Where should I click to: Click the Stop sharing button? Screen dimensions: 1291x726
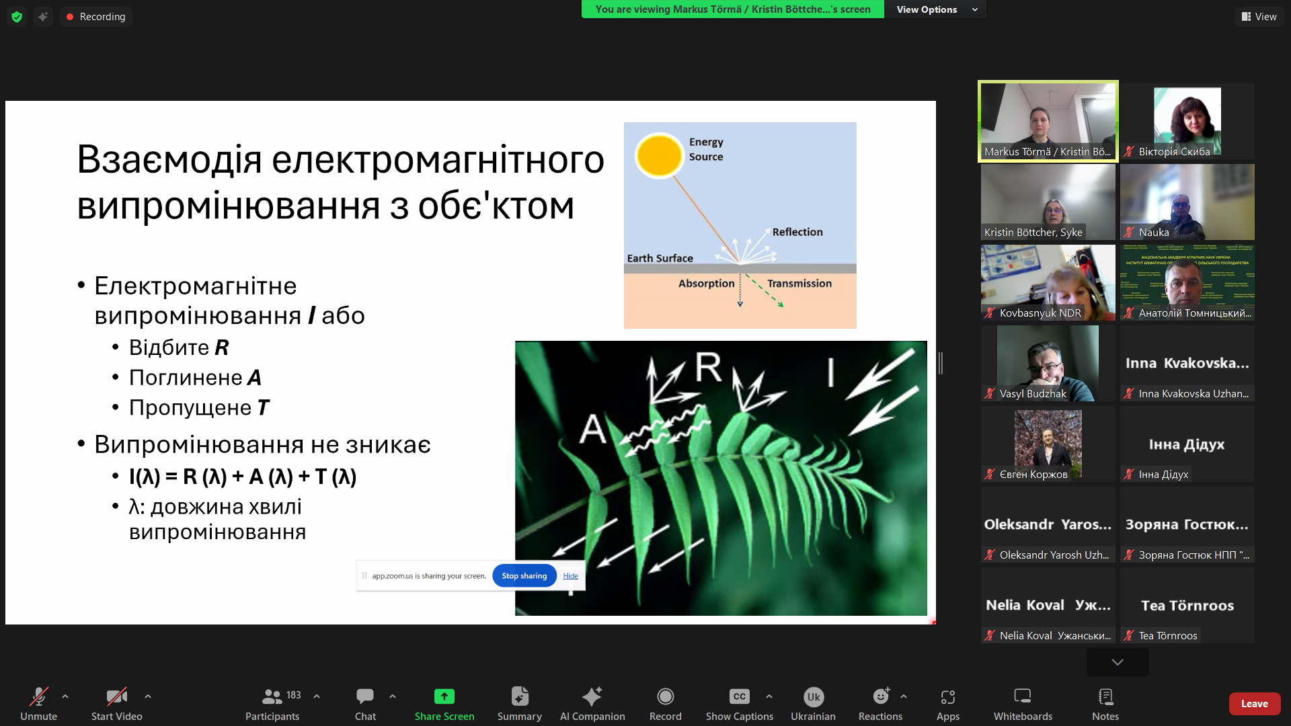click(x=524, y=575)
